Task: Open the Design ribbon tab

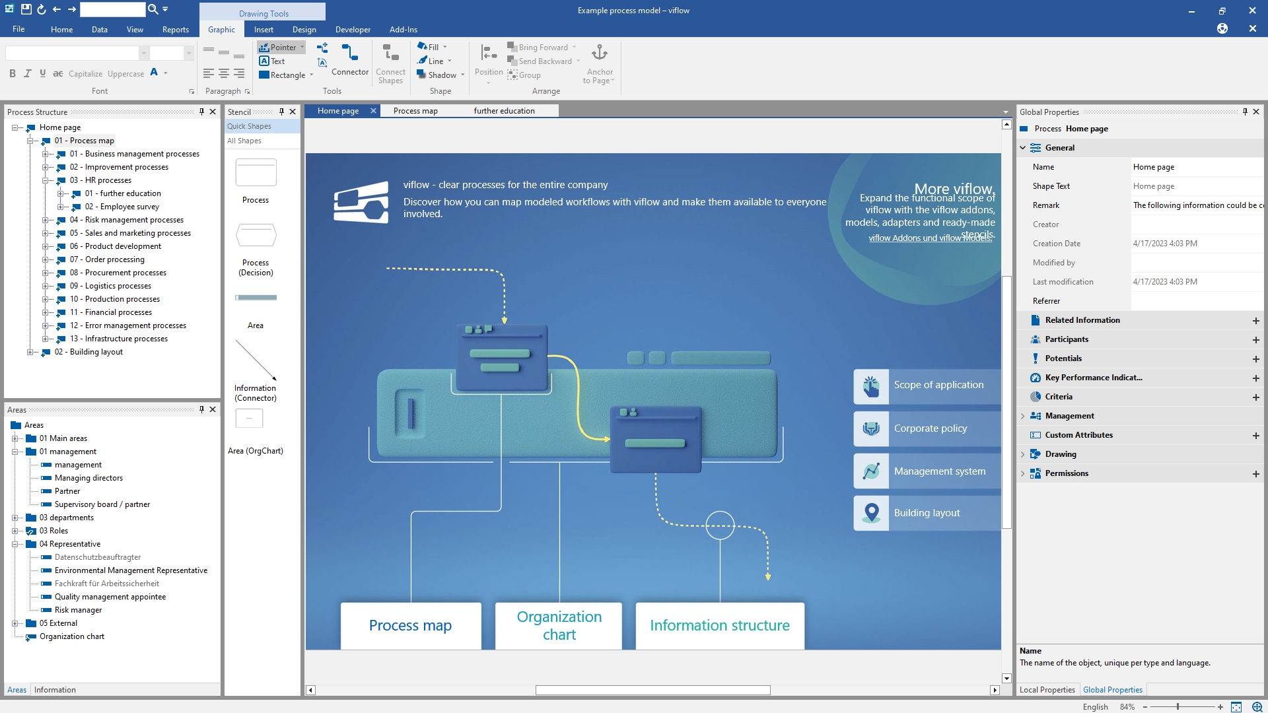Action: pyautogui.click(x=304, y=29)
